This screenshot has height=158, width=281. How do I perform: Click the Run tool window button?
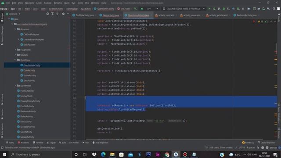[x=86, y=143]
